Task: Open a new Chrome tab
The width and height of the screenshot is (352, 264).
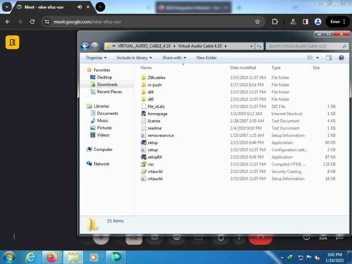Action: pyautogui.click(x=100, y=7)
